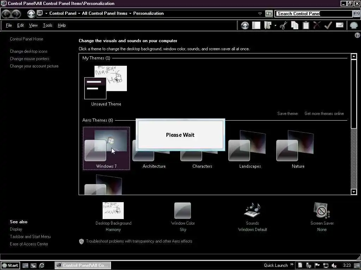This screenshot has height=270, width=361.
Task: Open Taskbar and Start Menu link
Action: (30, 237)
